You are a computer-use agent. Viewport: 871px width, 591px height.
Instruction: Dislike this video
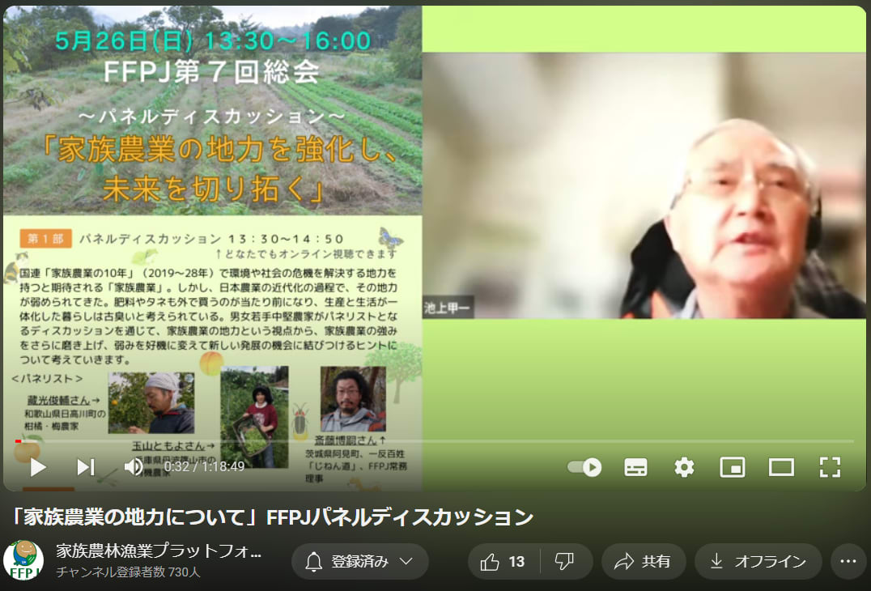[565, 562]
